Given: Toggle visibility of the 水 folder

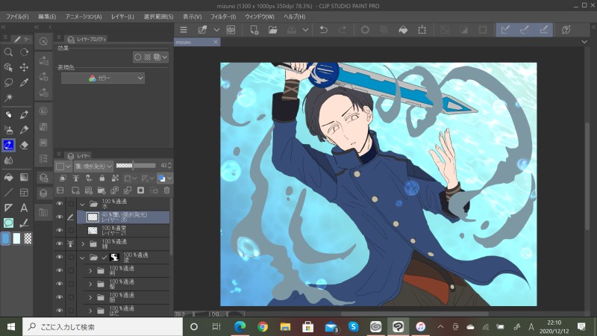Looking at the screenshot, I should click(60, 203).
